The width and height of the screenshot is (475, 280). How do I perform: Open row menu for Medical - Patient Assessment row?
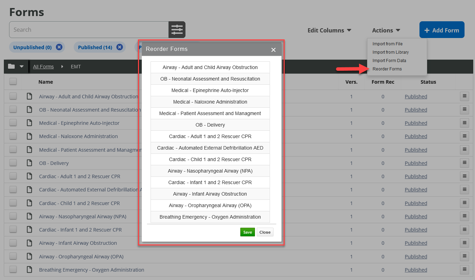coord(465,150)
